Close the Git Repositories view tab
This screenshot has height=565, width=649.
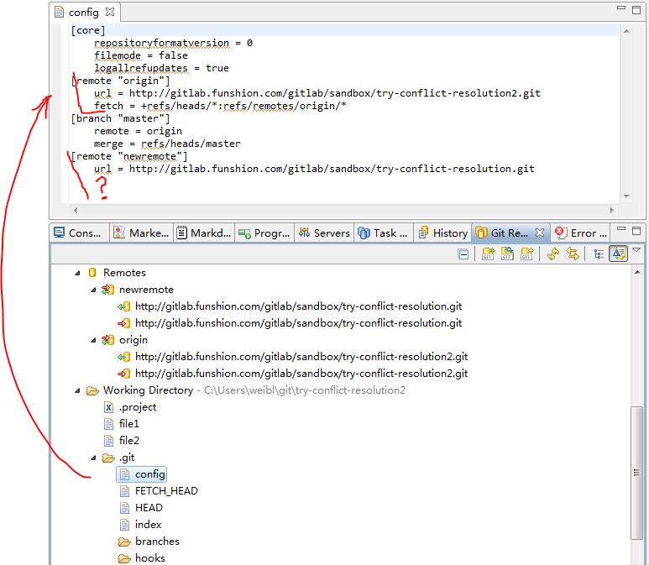[x=540, y=233]
